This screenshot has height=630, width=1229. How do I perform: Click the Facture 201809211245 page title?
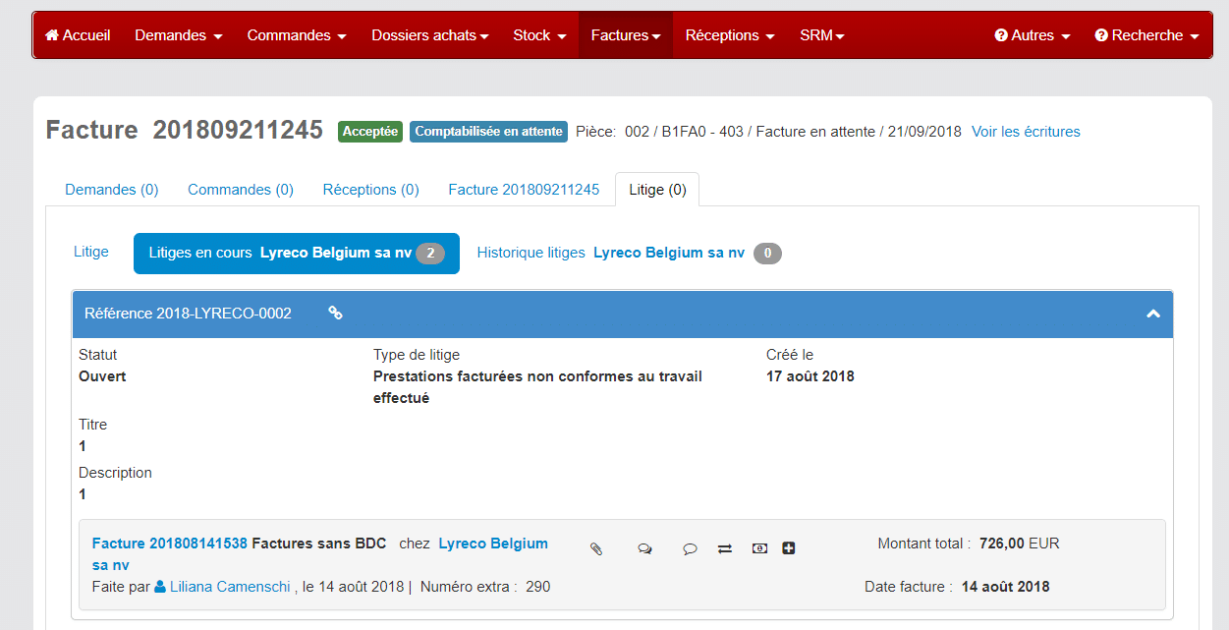click(x=185, y=130)
